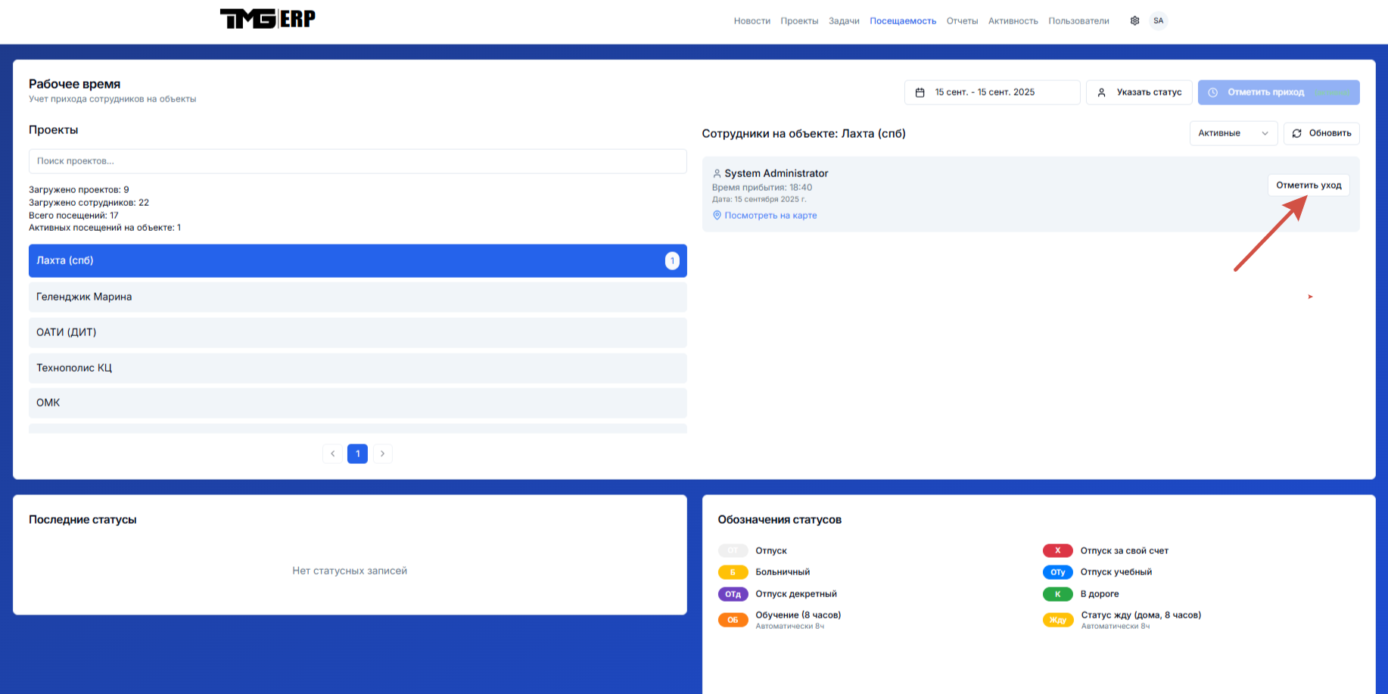Click the person icon on Указать статус
Screen dimensions: 1388x694
click(1102, 92)
